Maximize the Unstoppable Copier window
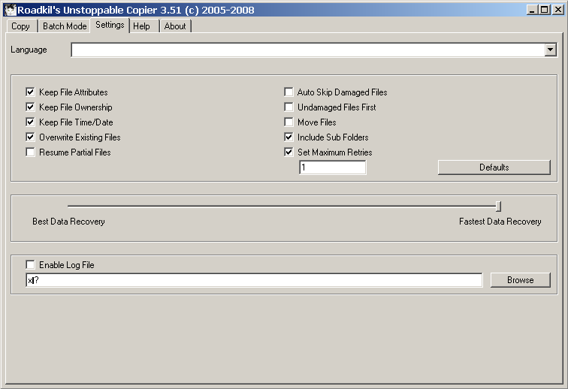Image resolution: width=568 pixels, height=389 pixels. (x=544, y=10)
